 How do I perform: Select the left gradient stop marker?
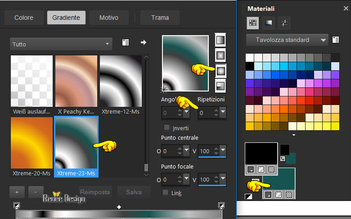17,205
